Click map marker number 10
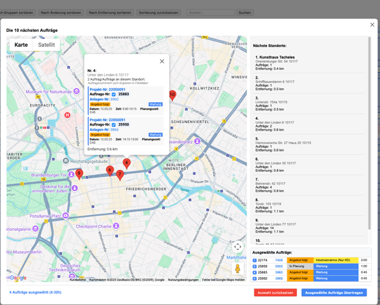The width and height of the screenshot is (380, 305). [172, 95]
